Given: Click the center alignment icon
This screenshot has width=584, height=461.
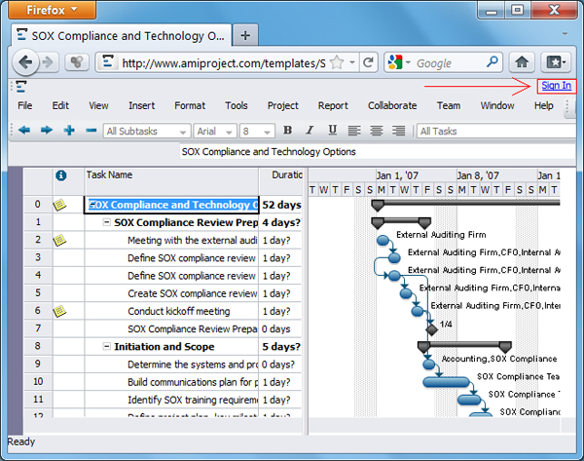Looking at the screenshot, I should coord(376,131).
